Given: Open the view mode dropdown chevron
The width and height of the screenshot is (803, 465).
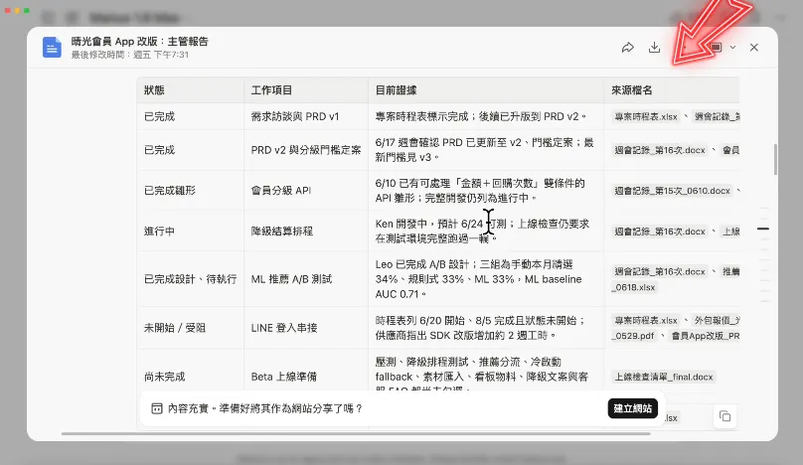Looking at the screenshot, I should pyautogui.click(x=732, y=48).
